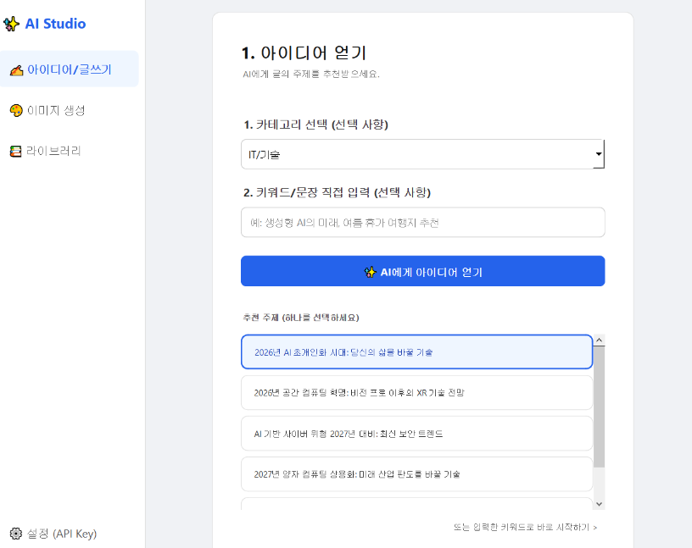
Task: Click 또는 입력한 키워드로 바로 시작하기 link
Action: 525,527
